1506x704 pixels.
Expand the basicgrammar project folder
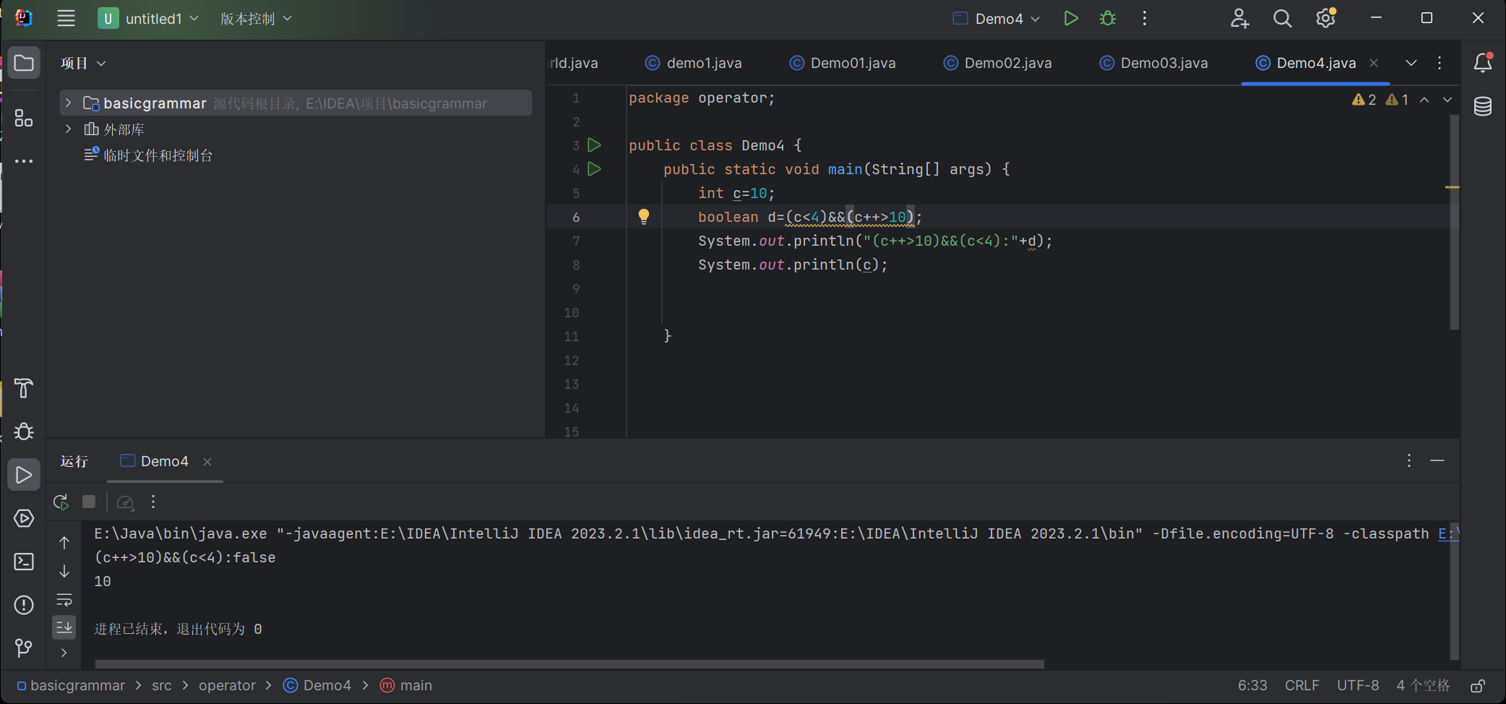click(x=69, y=103)
